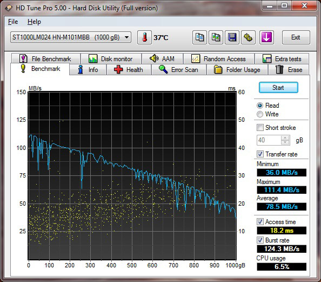This screenshot has height=282, width=321.
Task: Click the Minimum 36.0 MB/s value
Action: tap(282, 173)
